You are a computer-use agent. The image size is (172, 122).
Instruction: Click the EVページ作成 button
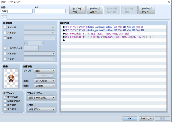pos(77,10)
